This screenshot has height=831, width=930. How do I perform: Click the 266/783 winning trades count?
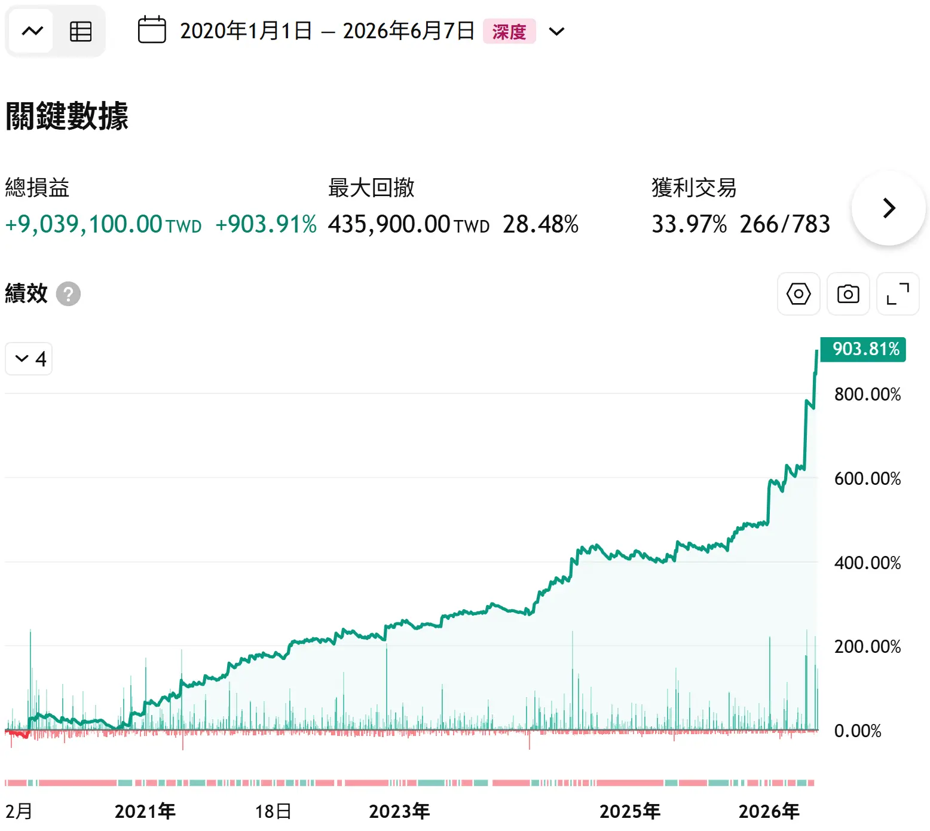click(785, 224)
